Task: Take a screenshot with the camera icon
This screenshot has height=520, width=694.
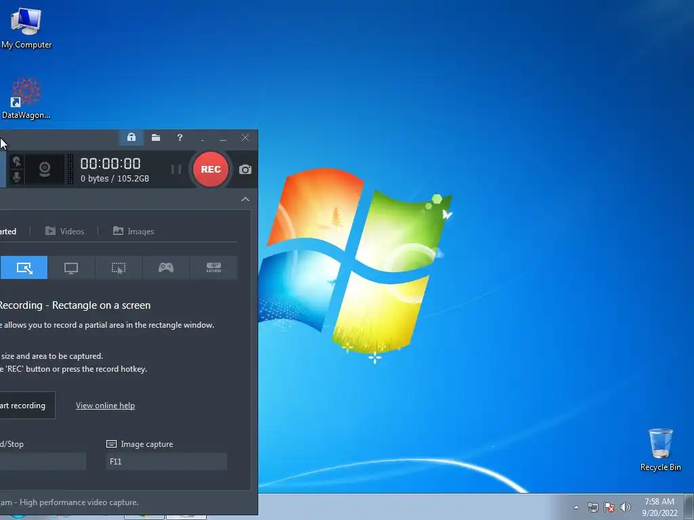Action: tap(245, 169)
